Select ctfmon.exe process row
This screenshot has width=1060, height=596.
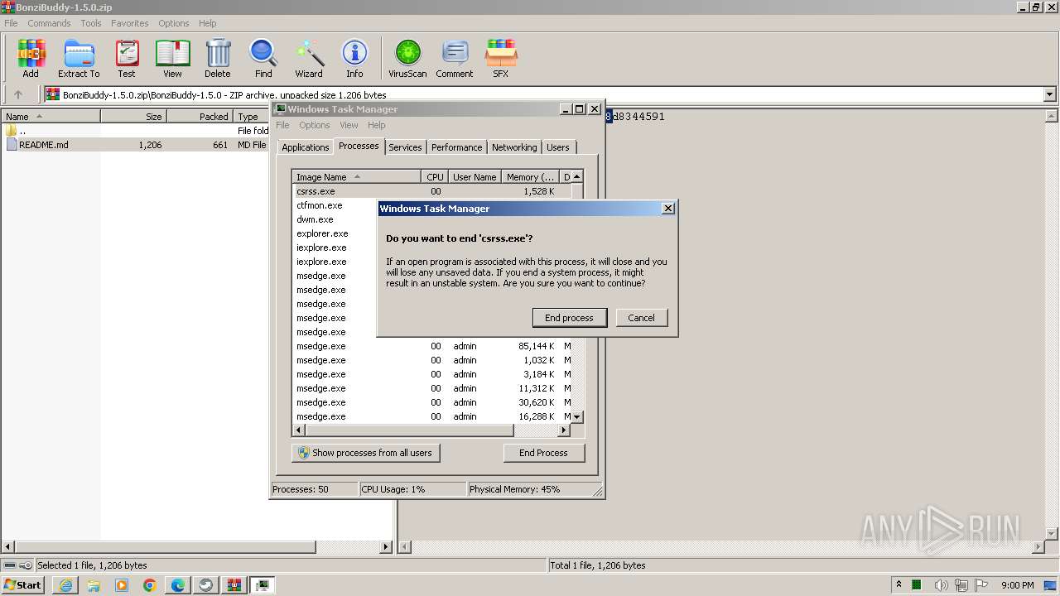pyautogui.click(x=319, y=205)
